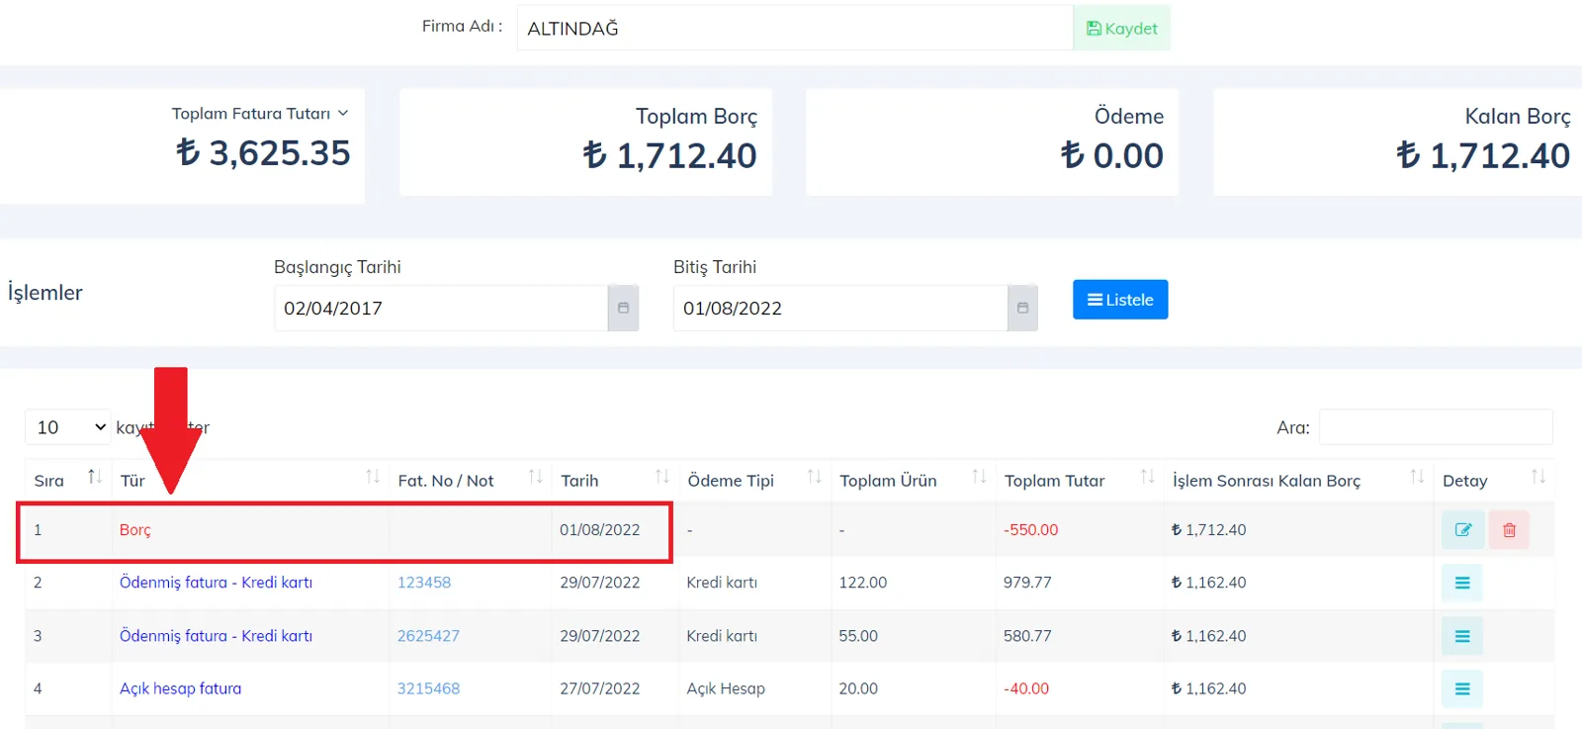Click the Kaydet save button
1582x729 pixels.
pyautogui.click(x=1121, y=29)
